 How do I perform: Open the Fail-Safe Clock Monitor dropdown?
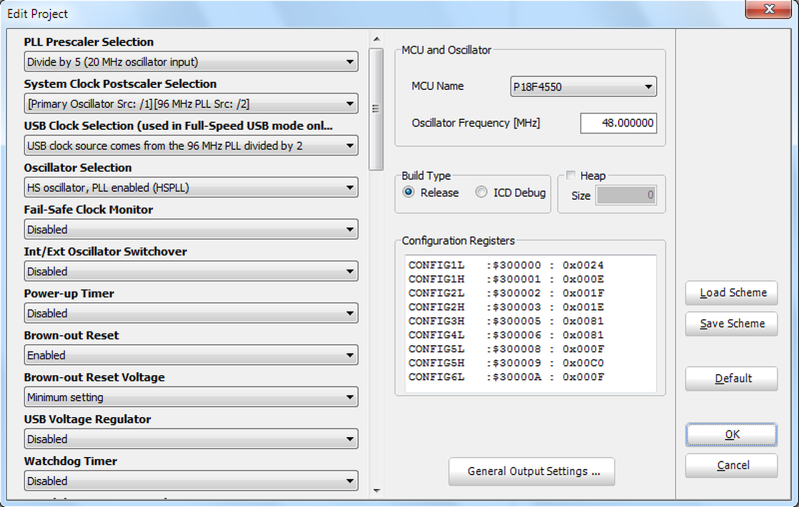191,229
